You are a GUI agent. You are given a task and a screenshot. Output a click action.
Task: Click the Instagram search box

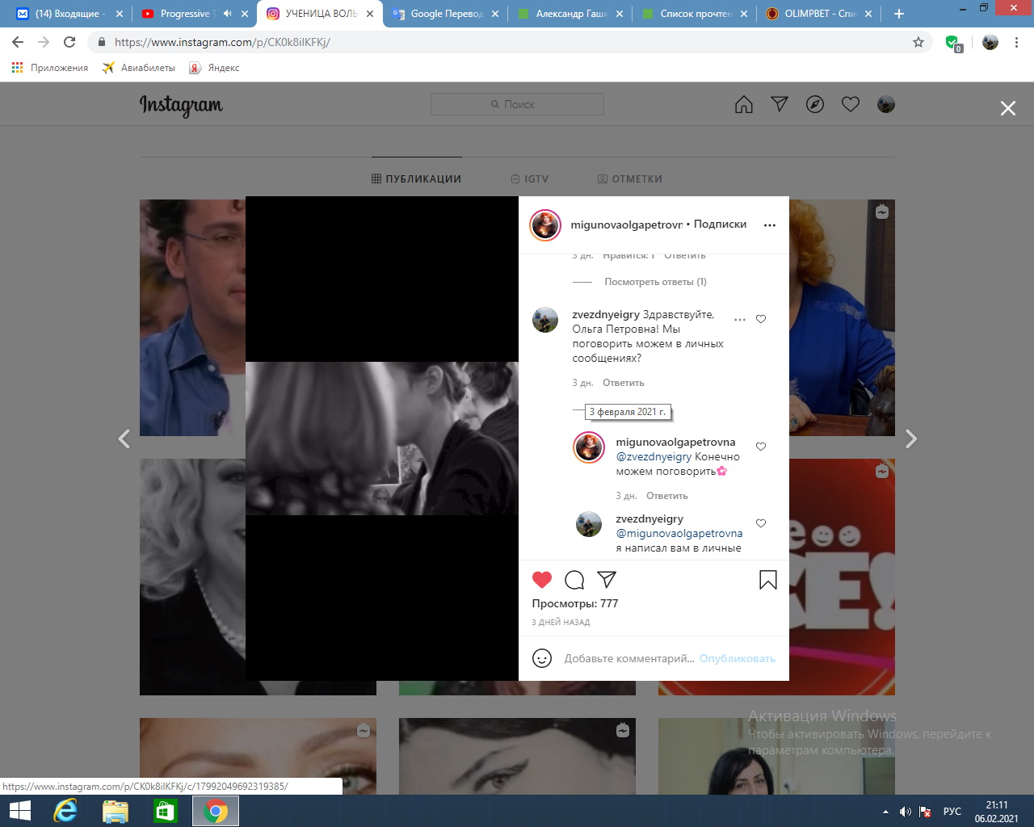click(x=517, y=104)
